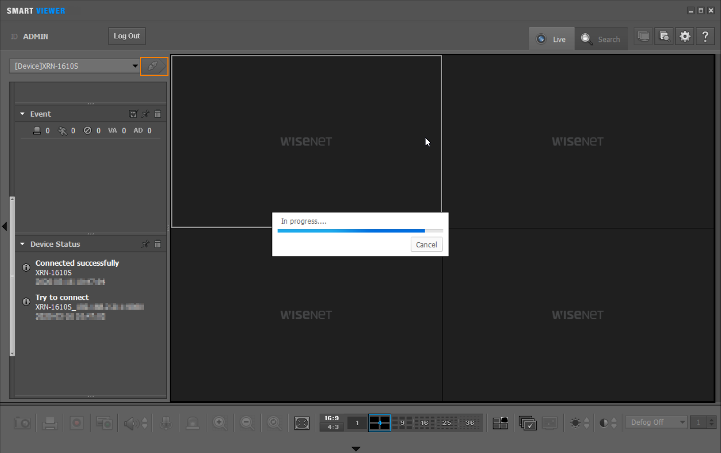
Task: Clear Event list with trash icon
Action: point(158,114)
